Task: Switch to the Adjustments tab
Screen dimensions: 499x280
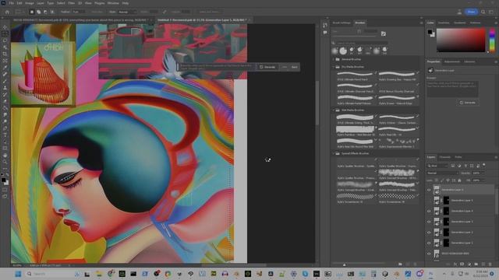Action: click(452, 61)
